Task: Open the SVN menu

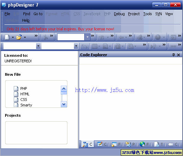Action: pyautogui.click(x=159, y=14)
